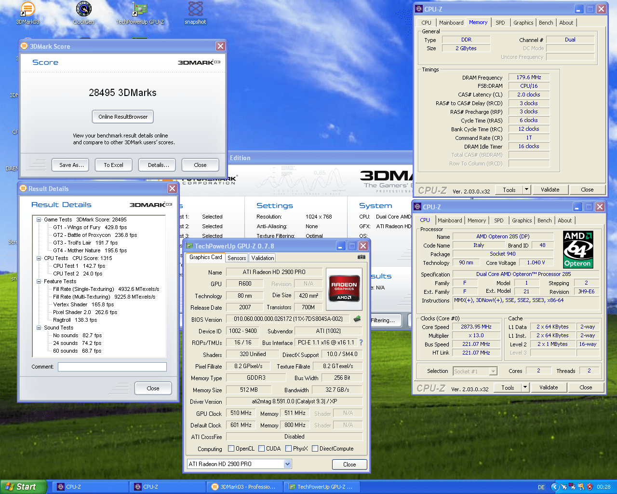Viewport: 617px width, 494px height.
Task: Collapse the CPU Tests tree node
Action: click(x=39, y=258)
